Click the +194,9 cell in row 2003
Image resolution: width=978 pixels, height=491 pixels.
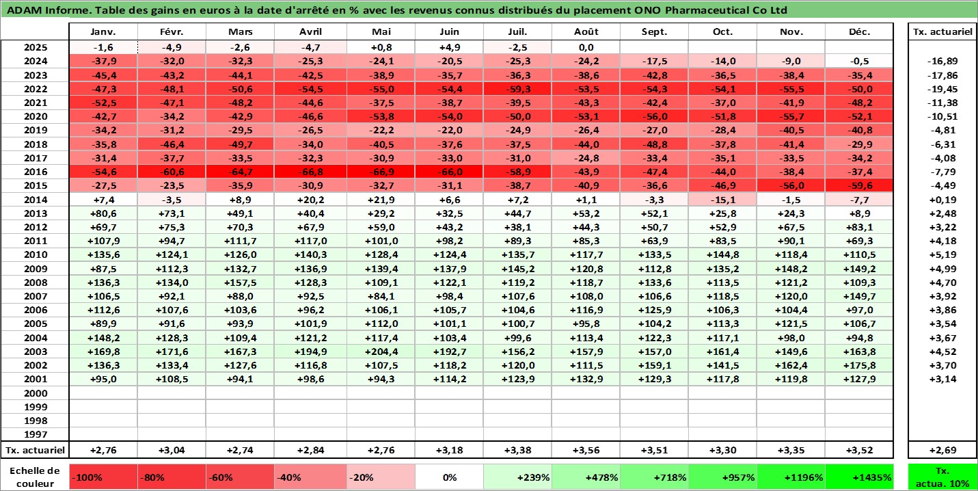[x=310, y=351]
